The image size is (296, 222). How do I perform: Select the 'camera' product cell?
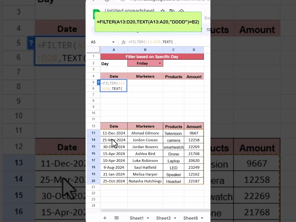173,140
